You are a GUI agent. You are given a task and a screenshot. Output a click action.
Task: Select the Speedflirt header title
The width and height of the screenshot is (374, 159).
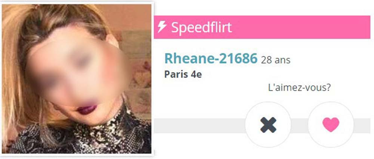coord(202,27)
